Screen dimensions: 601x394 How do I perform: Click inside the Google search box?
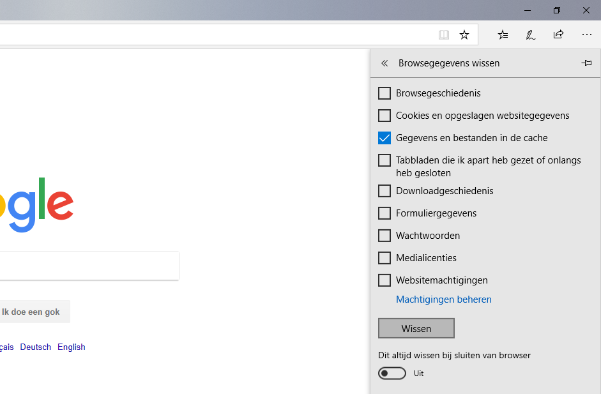point(89,266)
